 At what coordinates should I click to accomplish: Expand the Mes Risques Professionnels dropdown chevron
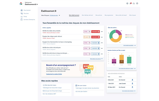coord(59,15)
